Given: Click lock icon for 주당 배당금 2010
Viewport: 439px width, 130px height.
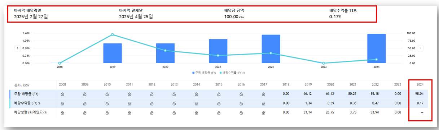Looking at the screenshot, I should pyautogui.click(x=107, y=94).
